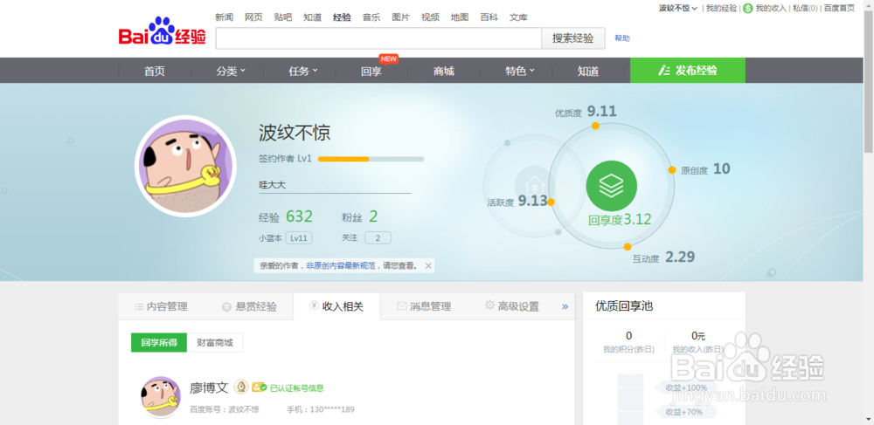Switch to the 悬赏经验 tab
Viewport: 874px width, 425px height.
click(250, 306)
